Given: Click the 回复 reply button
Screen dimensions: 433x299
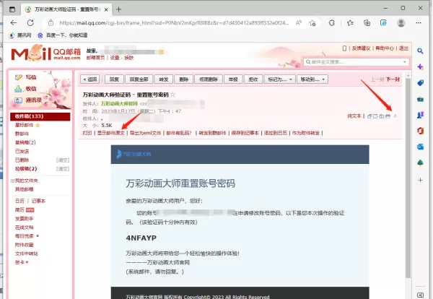Looking at the screenshot, I should (x=114, y=79).
